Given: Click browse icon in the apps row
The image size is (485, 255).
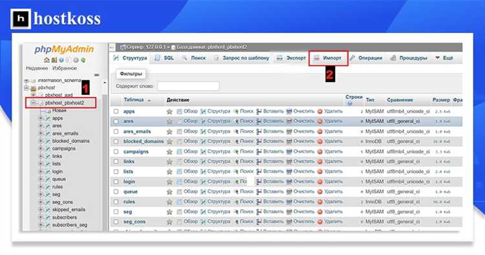Looking at the screenshot, I should click(x=179, y=111).
